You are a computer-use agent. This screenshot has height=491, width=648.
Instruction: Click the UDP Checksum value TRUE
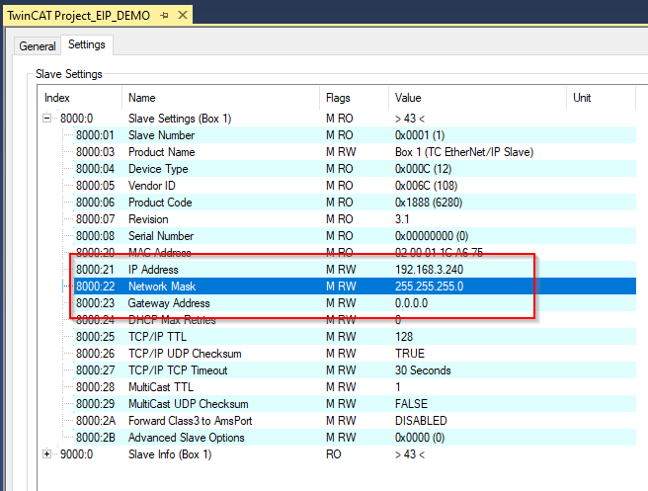tap(410, 354)
